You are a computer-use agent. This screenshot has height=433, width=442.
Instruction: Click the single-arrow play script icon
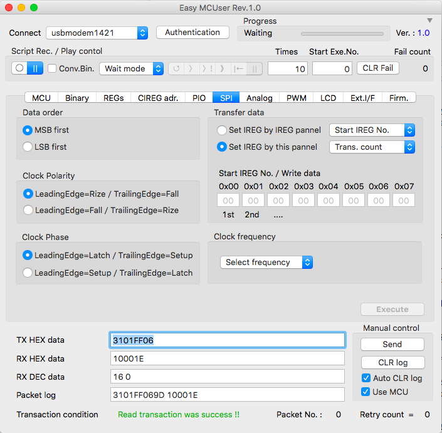click(191, 68)
